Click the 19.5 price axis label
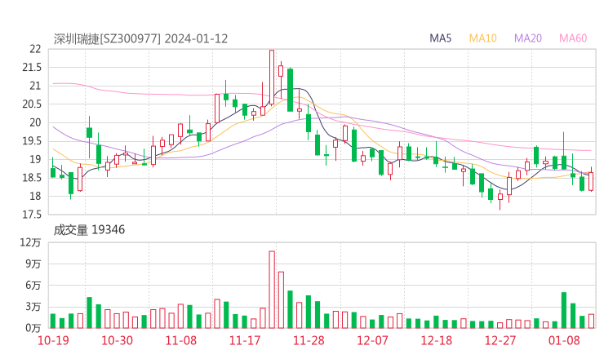The image size is (604, 359). (32, 141)
